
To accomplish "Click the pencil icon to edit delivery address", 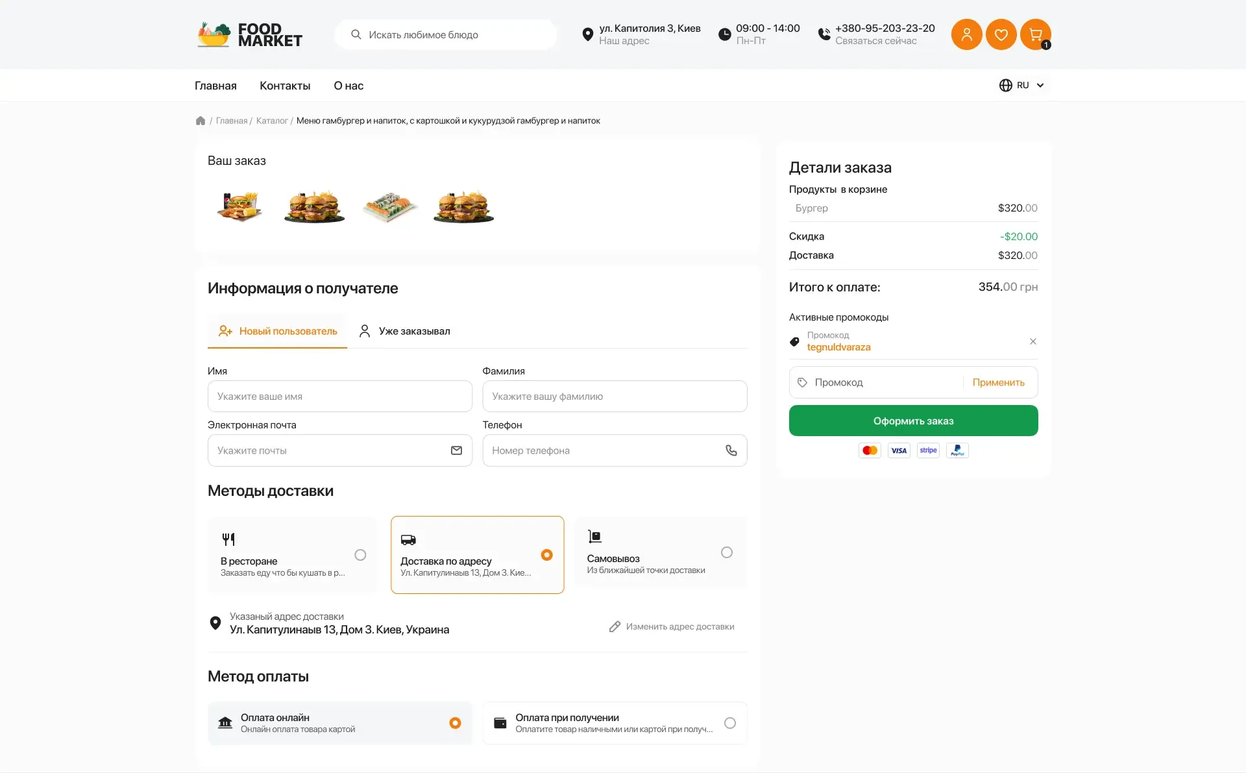I will point(615,626).
